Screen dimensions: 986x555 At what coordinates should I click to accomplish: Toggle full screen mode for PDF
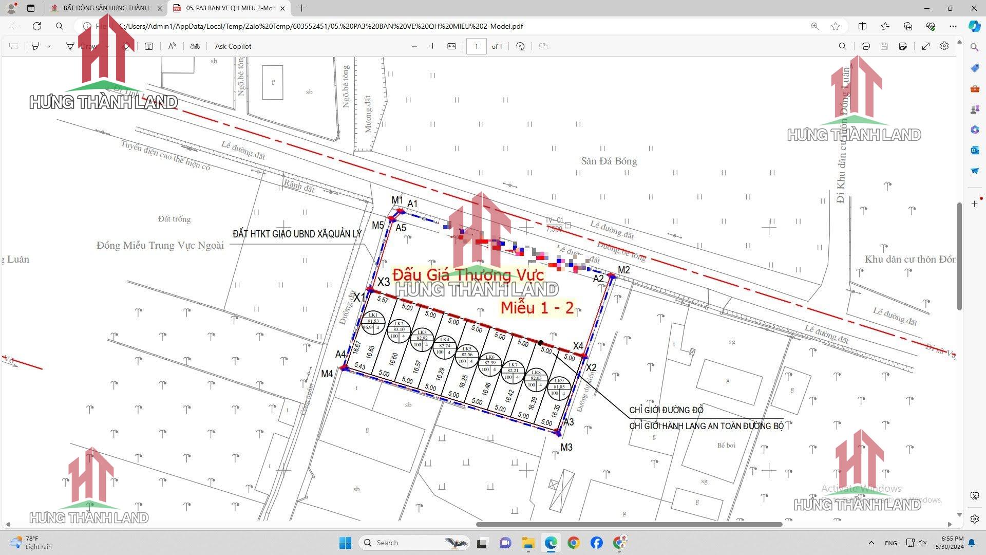click(926, 46)
